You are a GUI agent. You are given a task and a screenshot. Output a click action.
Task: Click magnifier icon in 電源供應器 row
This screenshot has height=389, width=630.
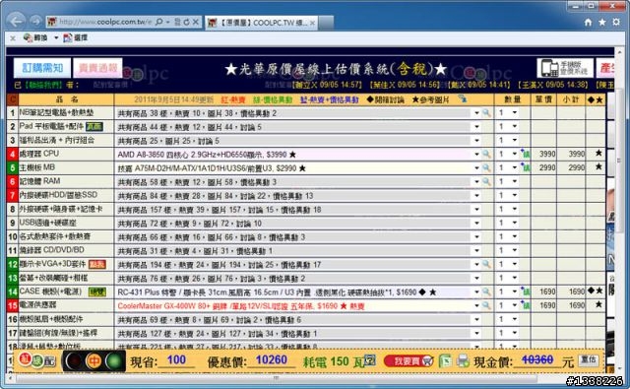pyautogui.click(x=486, y=305)
